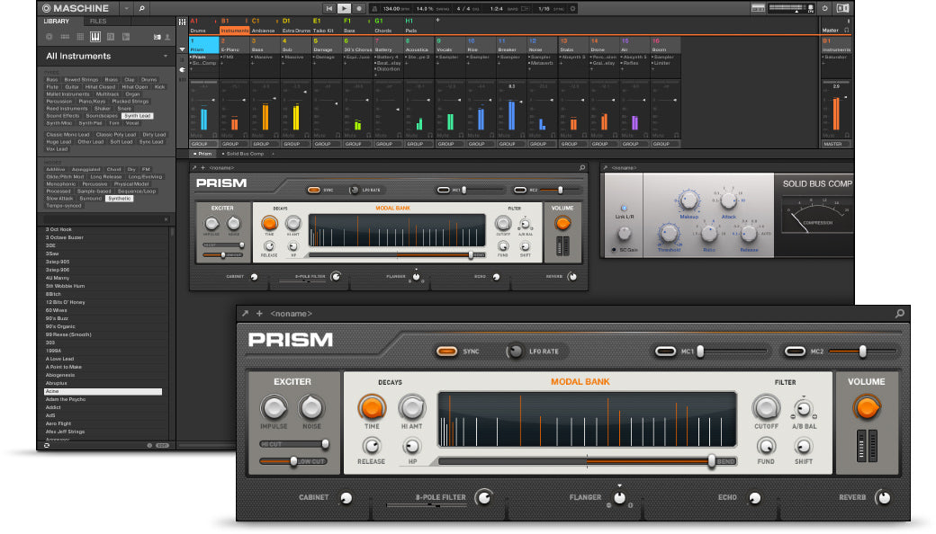Click GROUP routing button under Prism channel
The image size is (936, 534).
click(203, 144)
